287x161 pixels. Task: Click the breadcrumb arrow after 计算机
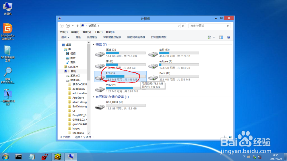[98, 26]
